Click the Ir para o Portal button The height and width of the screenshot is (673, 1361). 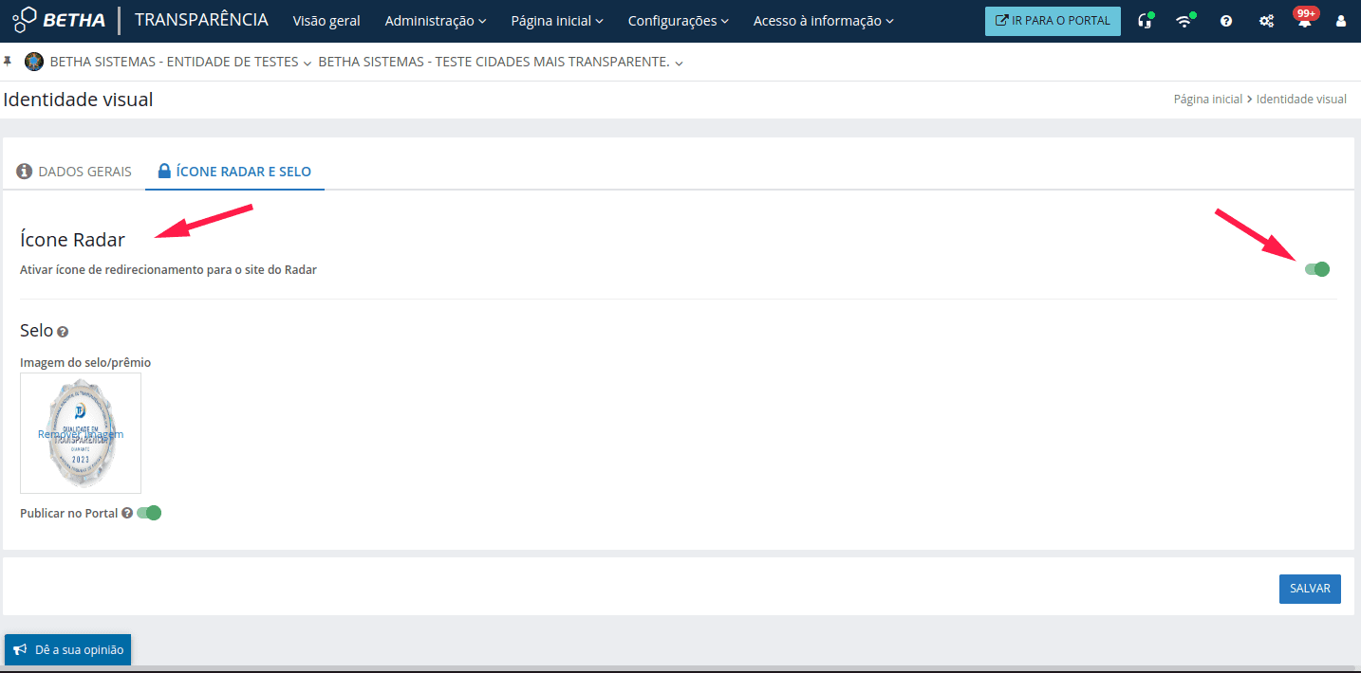coord(1053,21)
